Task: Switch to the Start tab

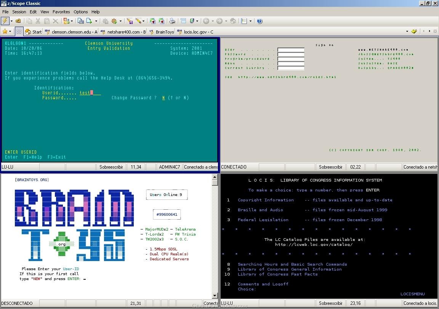Action: [x=33, y=32]
